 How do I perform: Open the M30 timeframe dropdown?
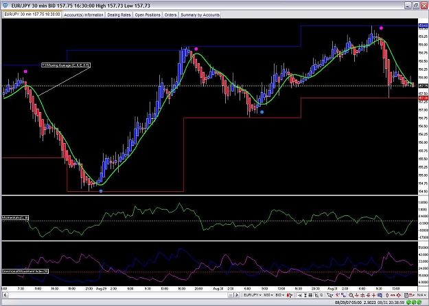pyautogui.click(x=268, y=295)
